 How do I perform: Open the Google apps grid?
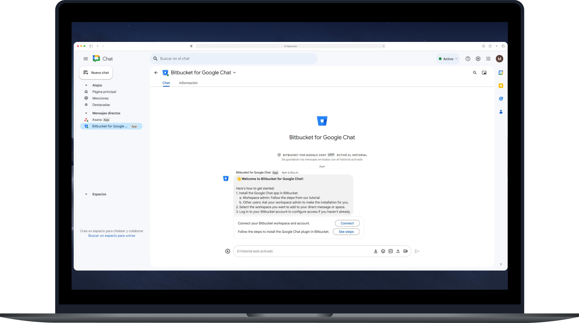tap(488, 59)
